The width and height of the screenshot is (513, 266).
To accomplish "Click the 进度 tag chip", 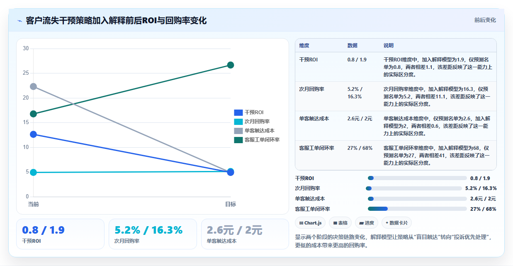I will (367, 223).
